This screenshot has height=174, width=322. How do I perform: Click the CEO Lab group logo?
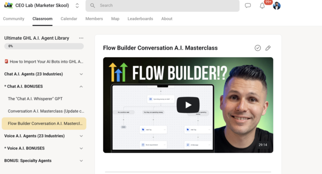coord(8,5)
